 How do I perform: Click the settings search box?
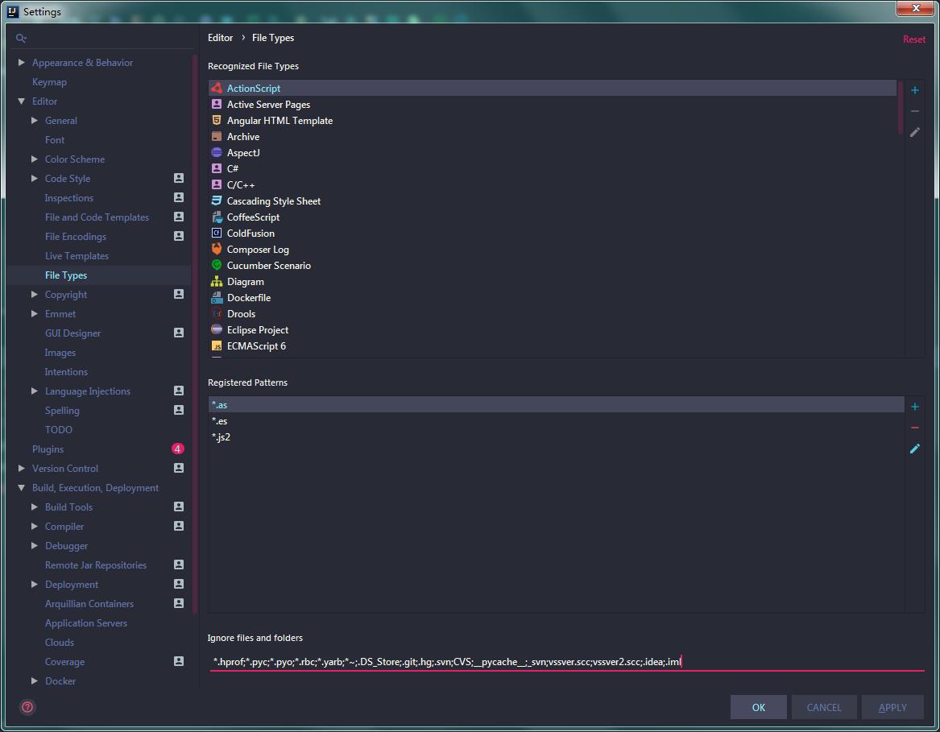pos(105,38)
